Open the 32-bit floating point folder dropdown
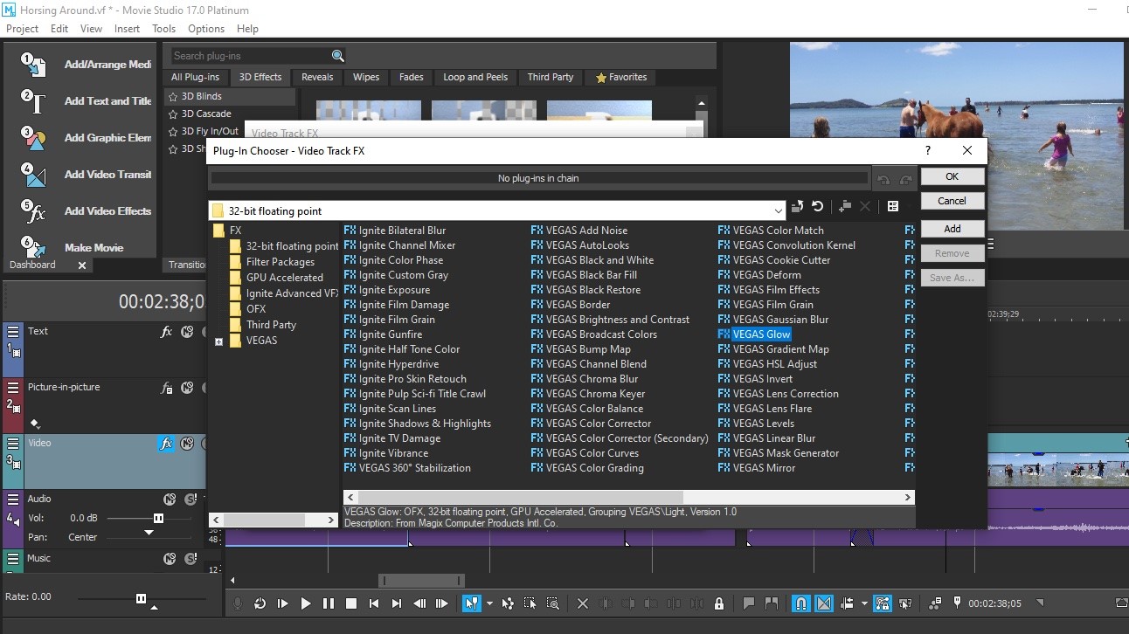 coord(778,210)
